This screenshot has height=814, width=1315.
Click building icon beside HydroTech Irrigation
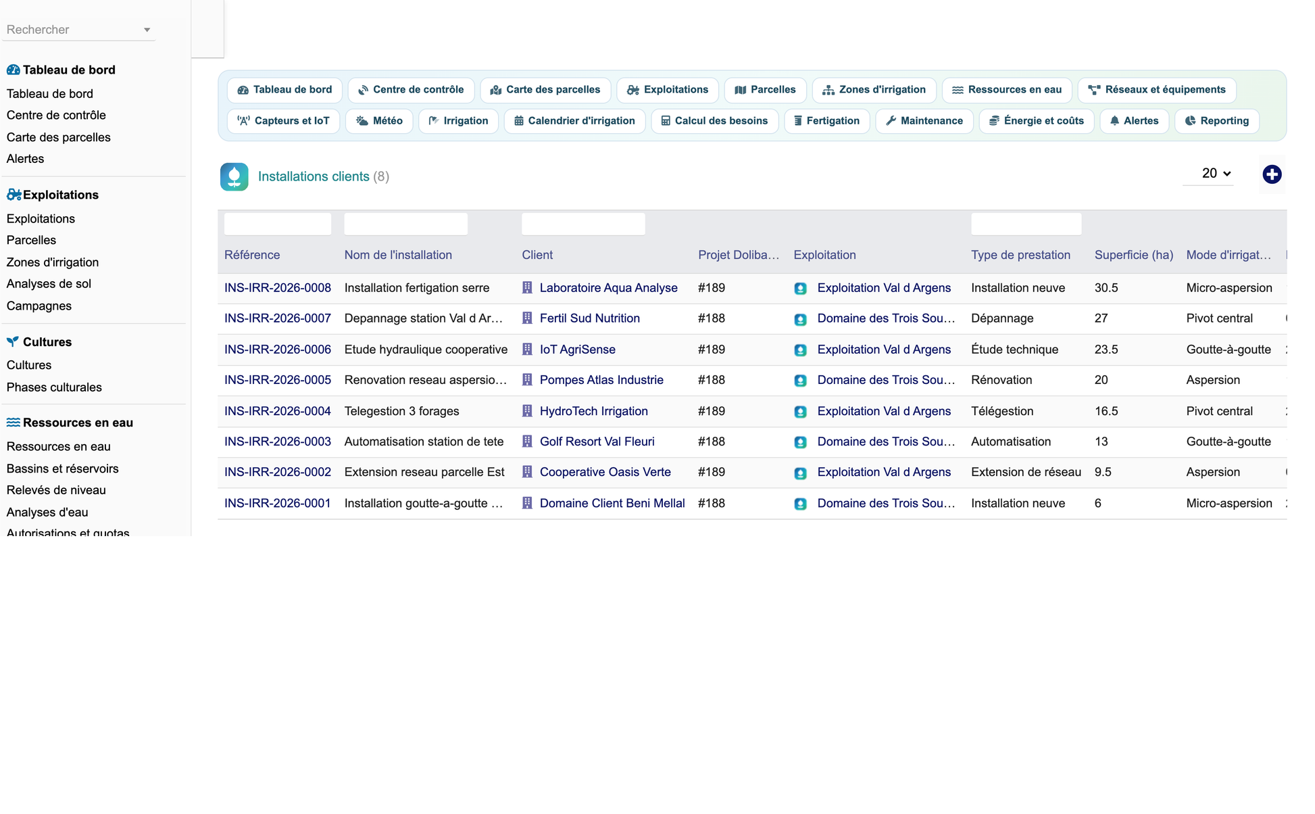527,410
